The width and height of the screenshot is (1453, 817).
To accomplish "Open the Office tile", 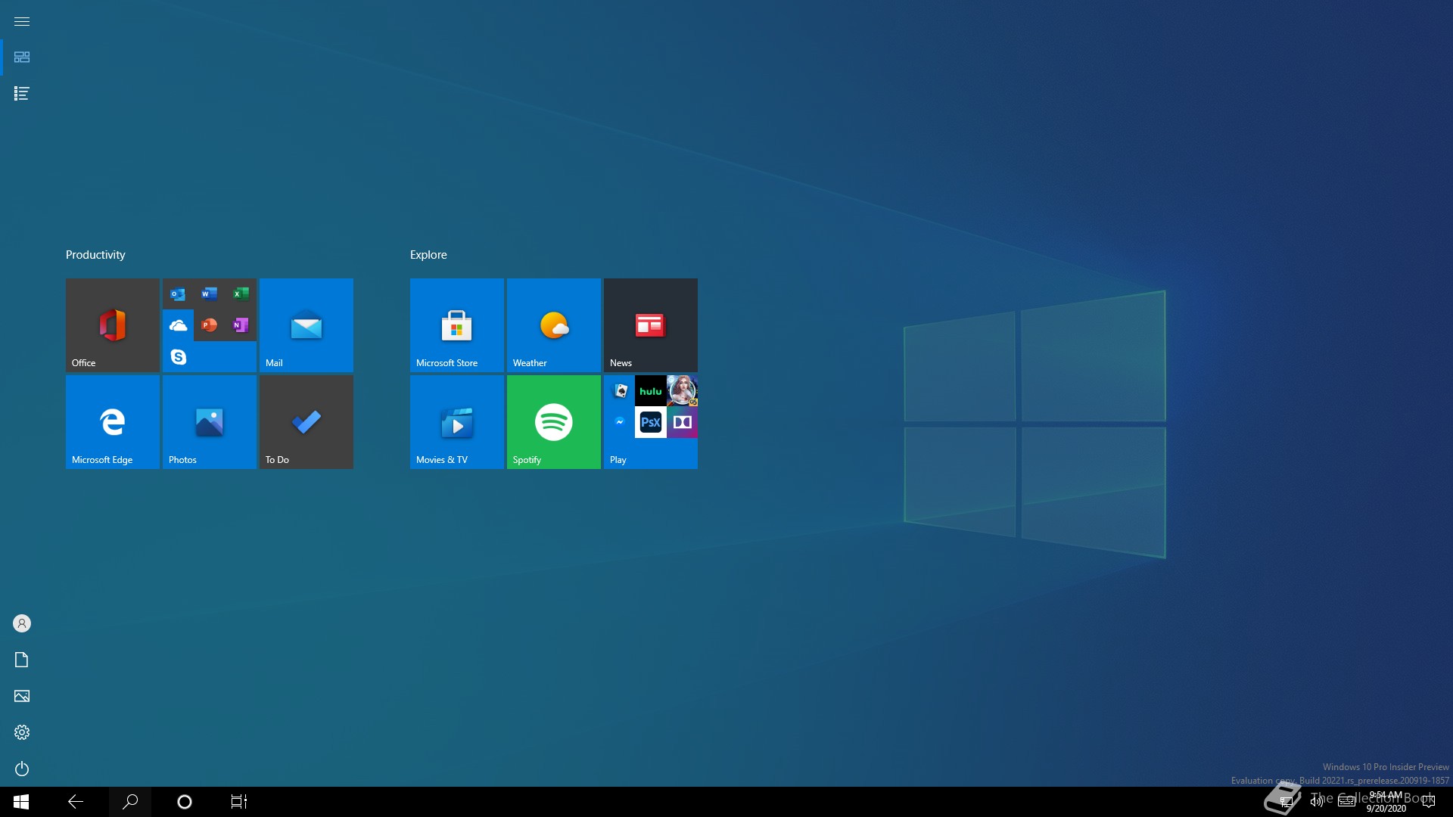I will [x=112, y=325].
